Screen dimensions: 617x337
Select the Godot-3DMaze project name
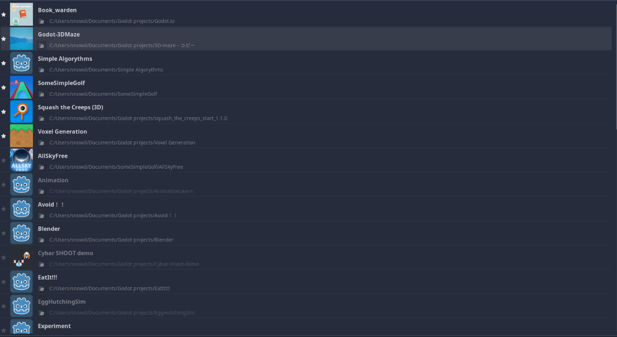(59, 34)
